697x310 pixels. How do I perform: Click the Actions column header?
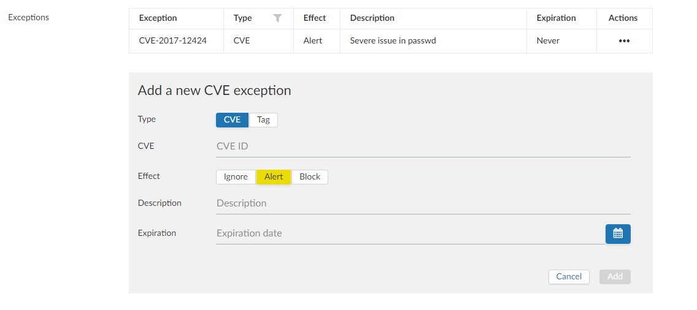coord(623,18)
